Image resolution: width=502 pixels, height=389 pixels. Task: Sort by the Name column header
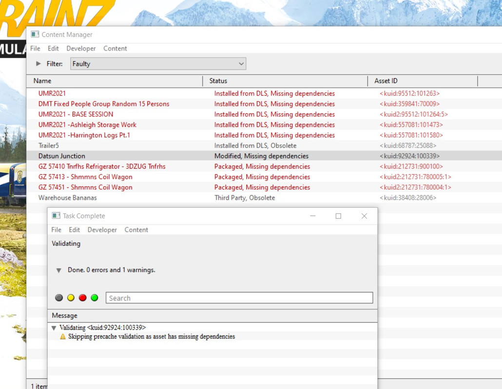click(115, 81)
